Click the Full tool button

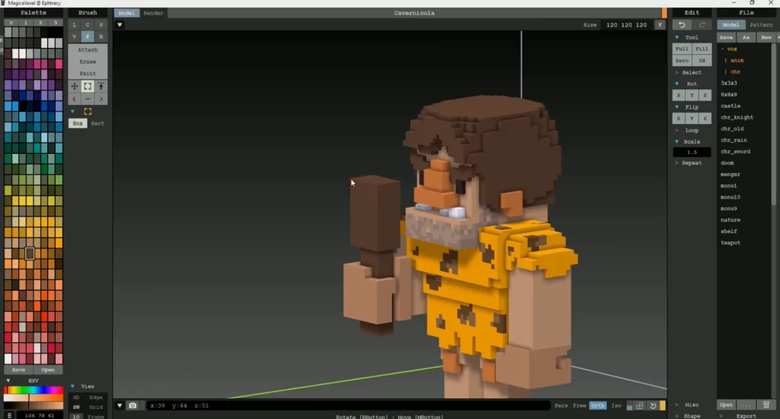682,49
